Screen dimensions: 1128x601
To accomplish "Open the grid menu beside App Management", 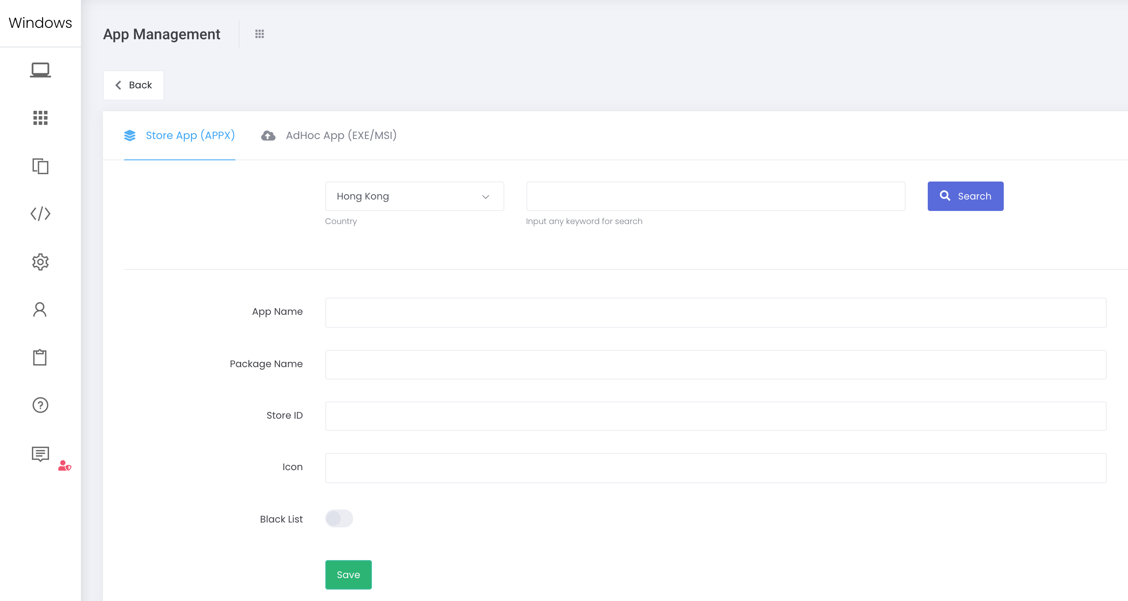I will point(260,34).
